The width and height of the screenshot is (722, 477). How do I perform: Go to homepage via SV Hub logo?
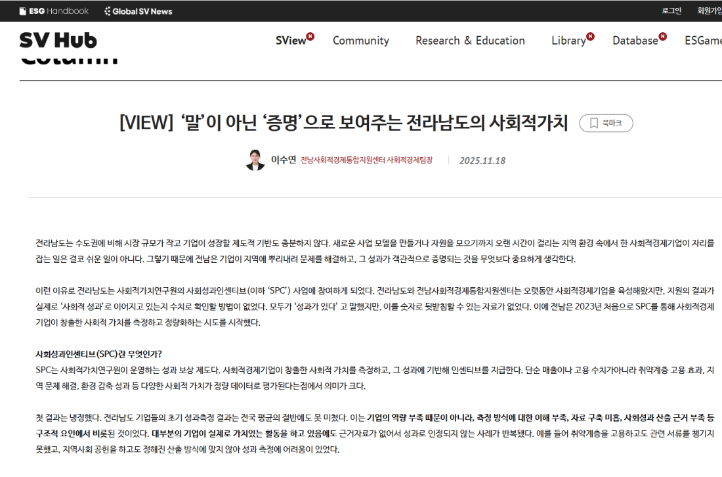tap(58, 41)
